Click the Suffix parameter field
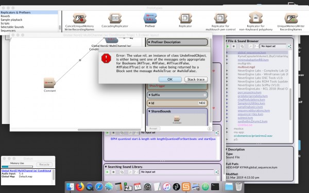This screenshot has height=193, width=309. point(177,95)
